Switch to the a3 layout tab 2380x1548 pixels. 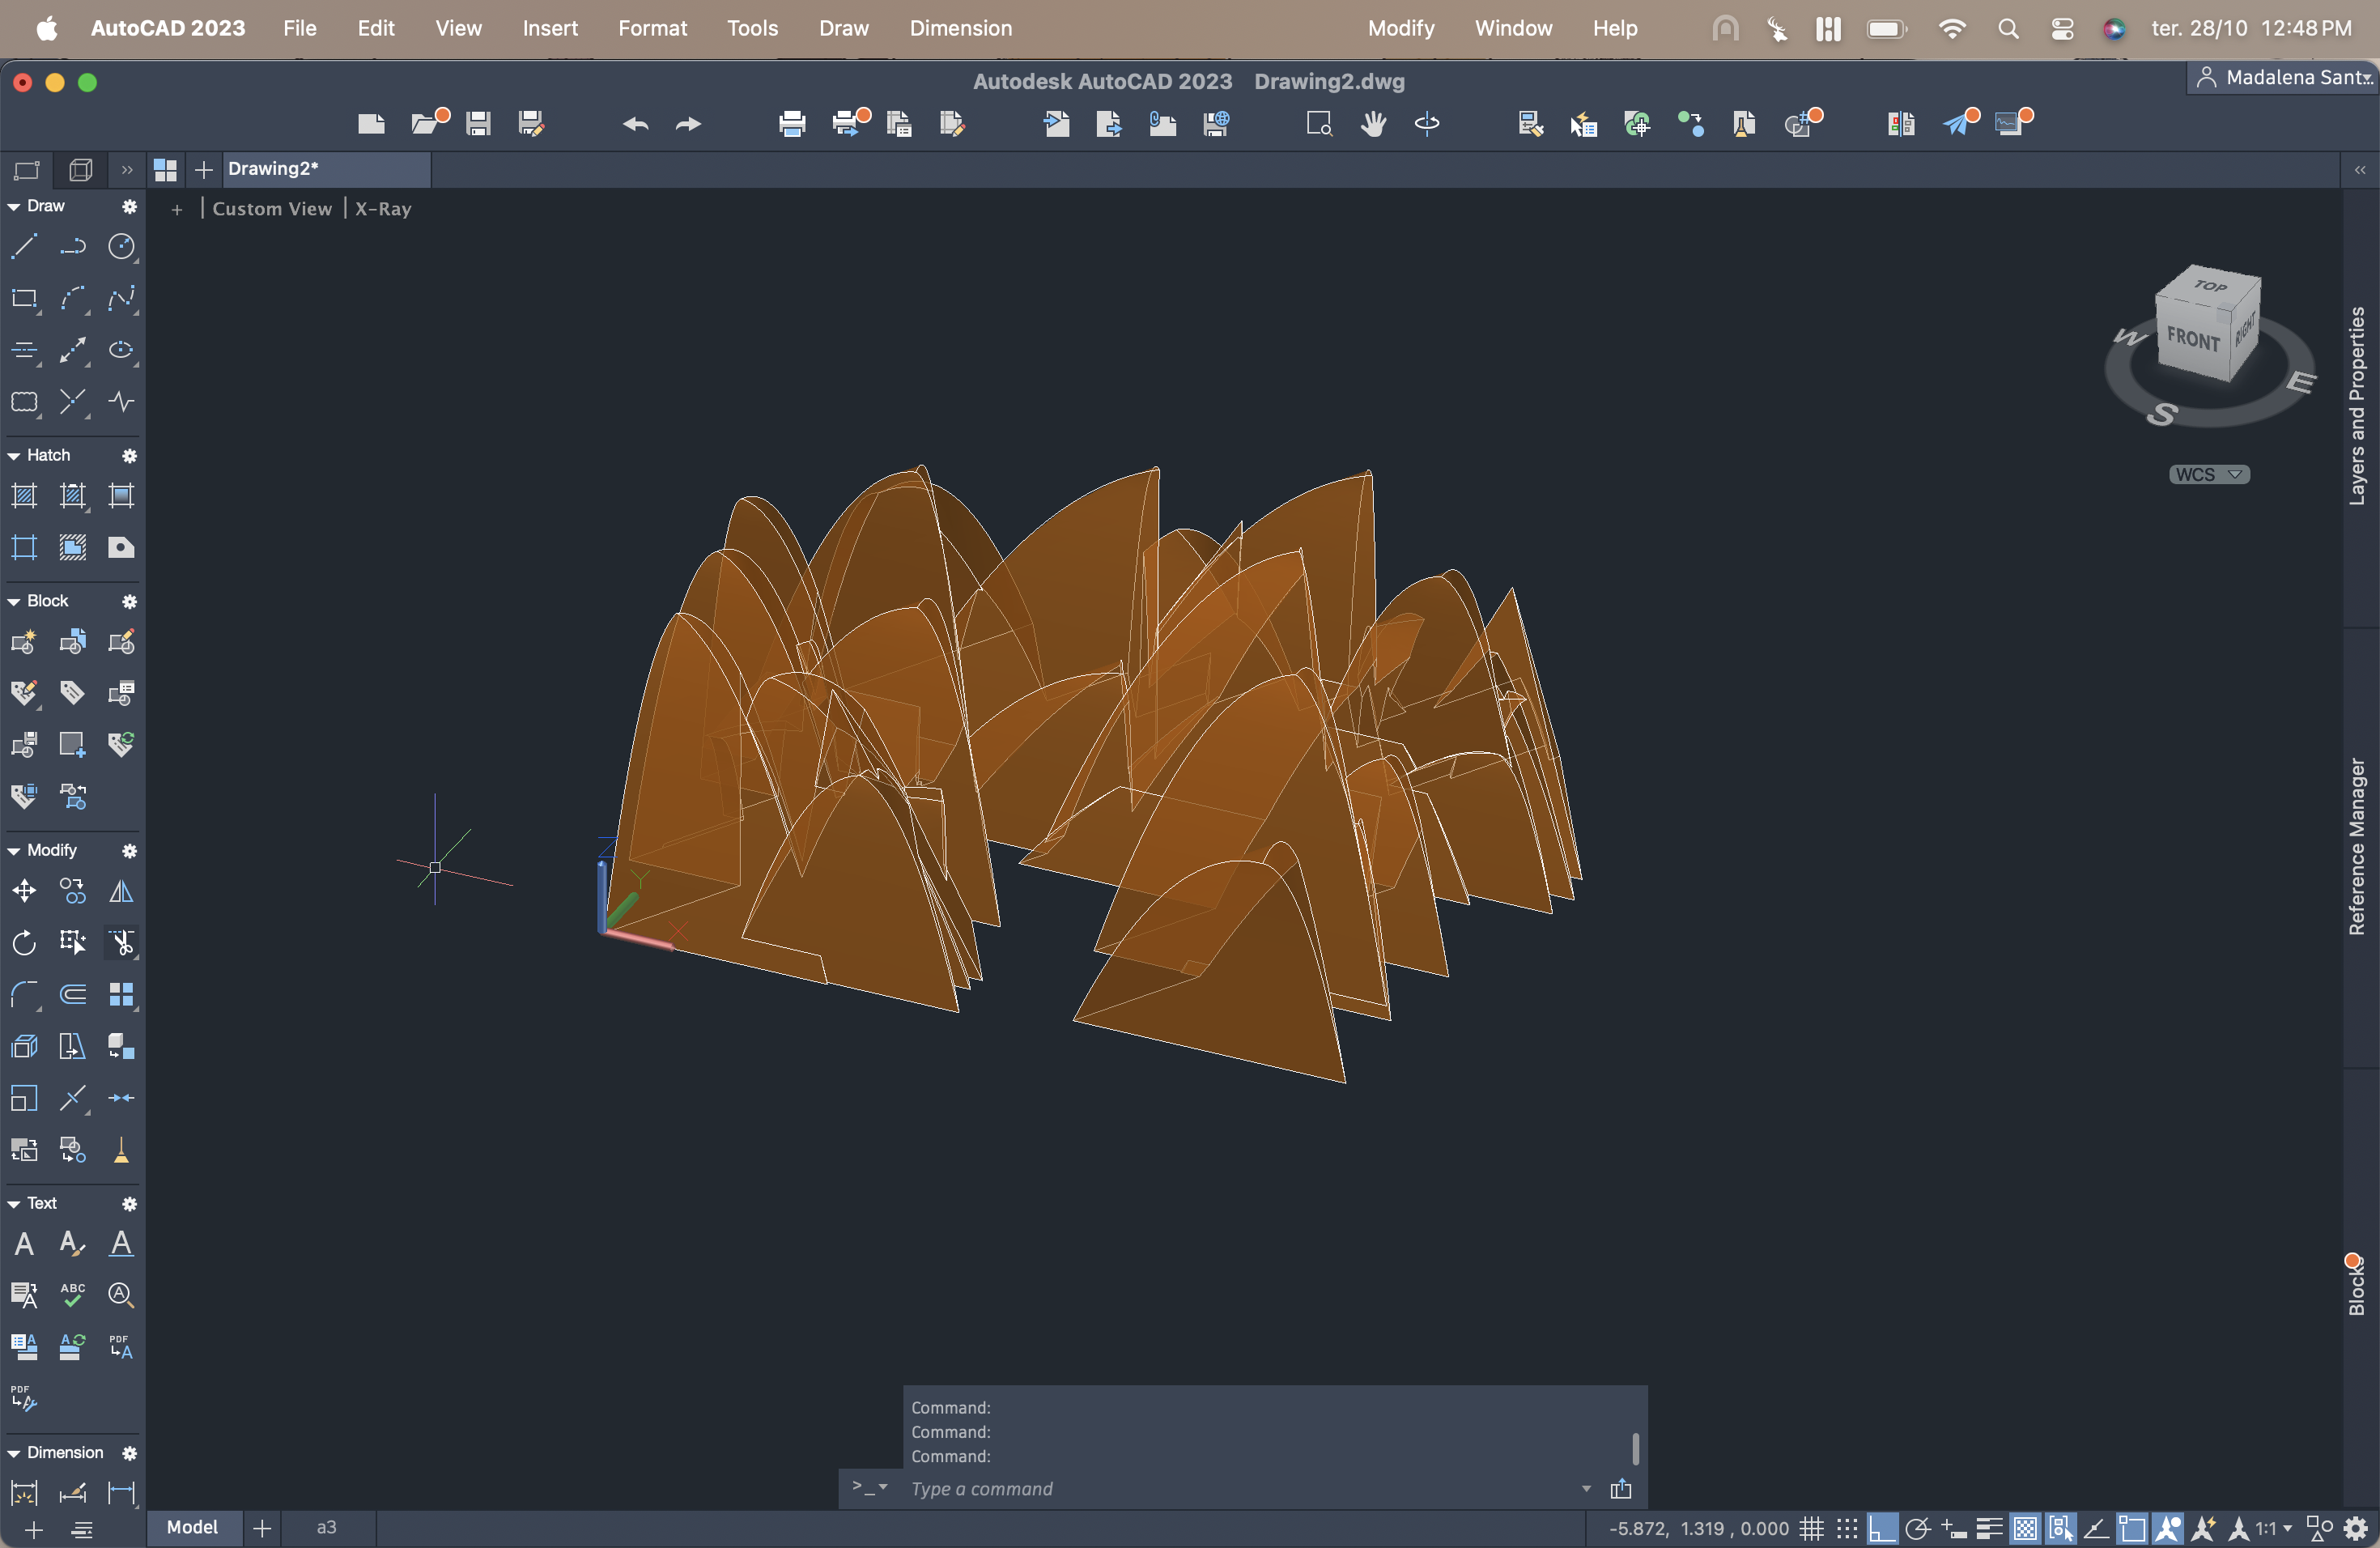tap(326, 1527)
